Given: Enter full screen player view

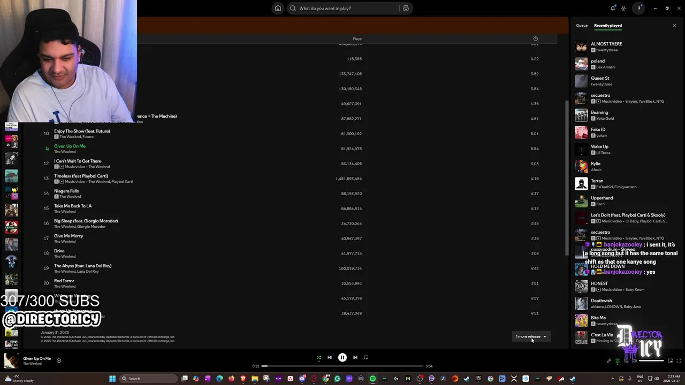Looking at the screenshot, I should [679, 361].
